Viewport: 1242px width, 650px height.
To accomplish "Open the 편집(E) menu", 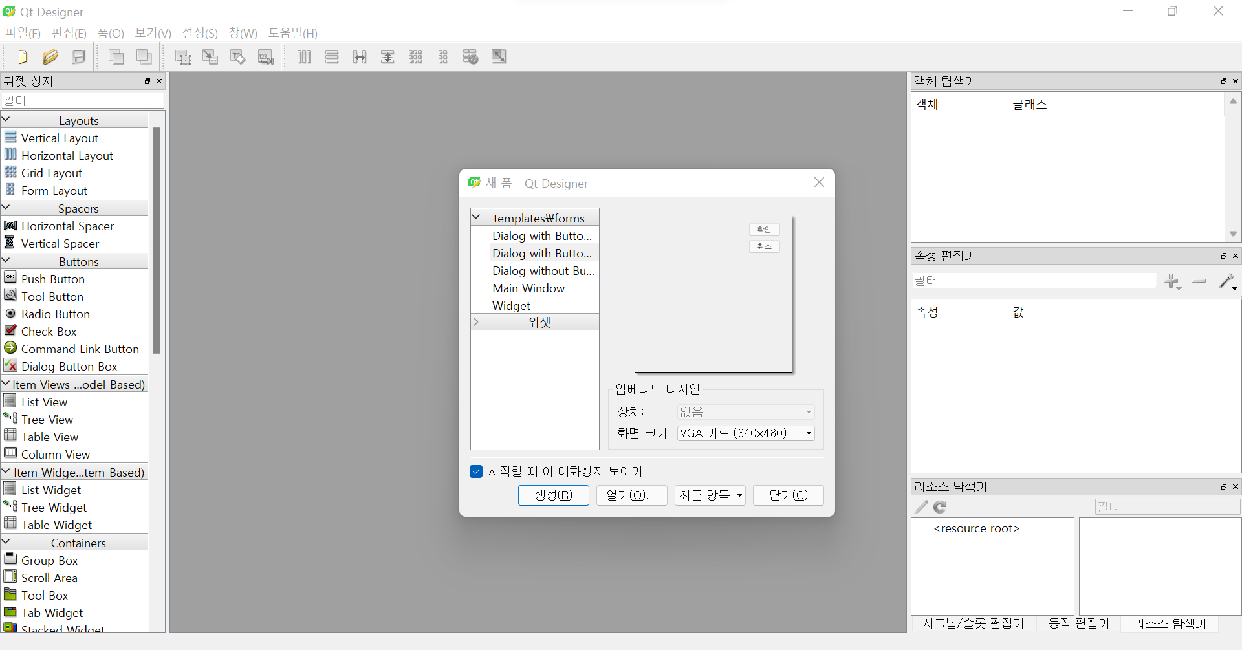I will (69, 33).
